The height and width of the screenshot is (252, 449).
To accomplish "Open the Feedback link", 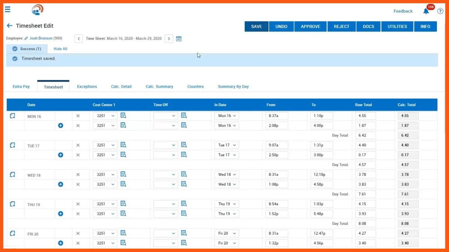I will 403,11.
